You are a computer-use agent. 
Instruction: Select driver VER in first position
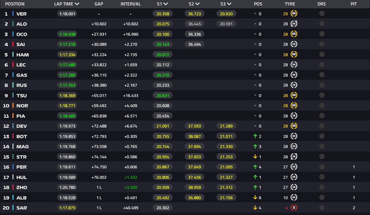click(21, 14)
